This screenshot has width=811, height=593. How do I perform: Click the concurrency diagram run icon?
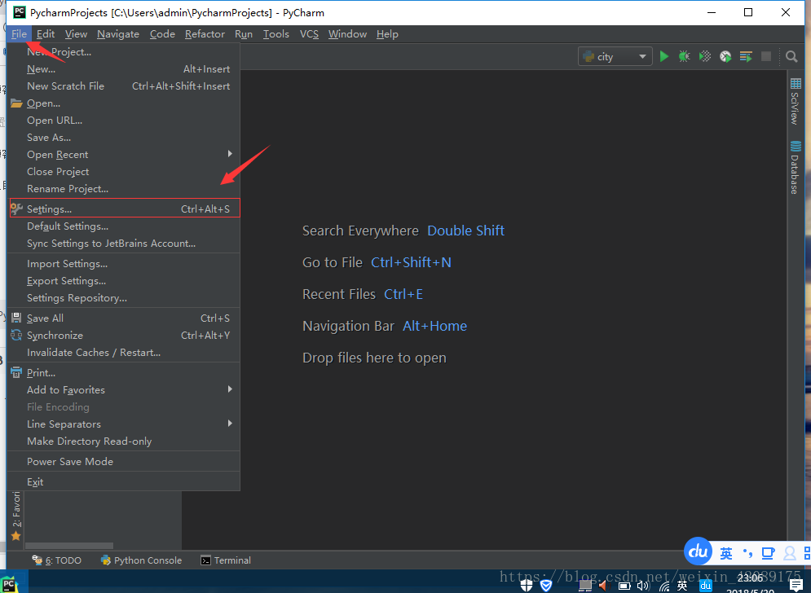pyautogui.click(x=746, y=56)
